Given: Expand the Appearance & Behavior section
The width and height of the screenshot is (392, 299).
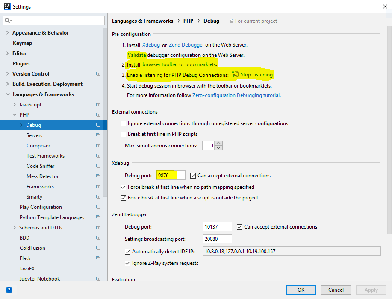Looking at the screenshot, I should pyautogui.click(x=8, y=33).
